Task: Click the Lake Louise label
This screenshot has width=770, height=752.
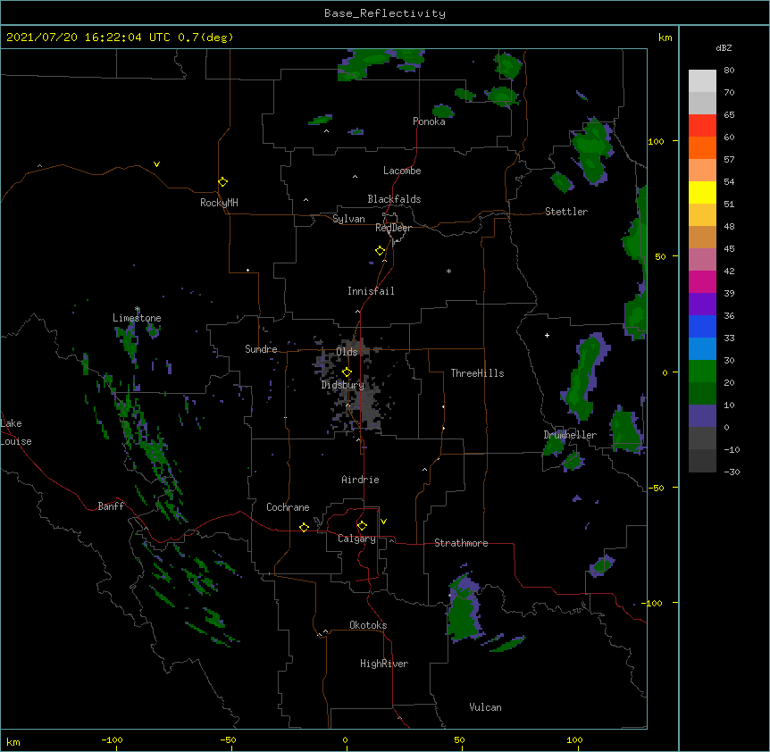Action: pos(16,432)
